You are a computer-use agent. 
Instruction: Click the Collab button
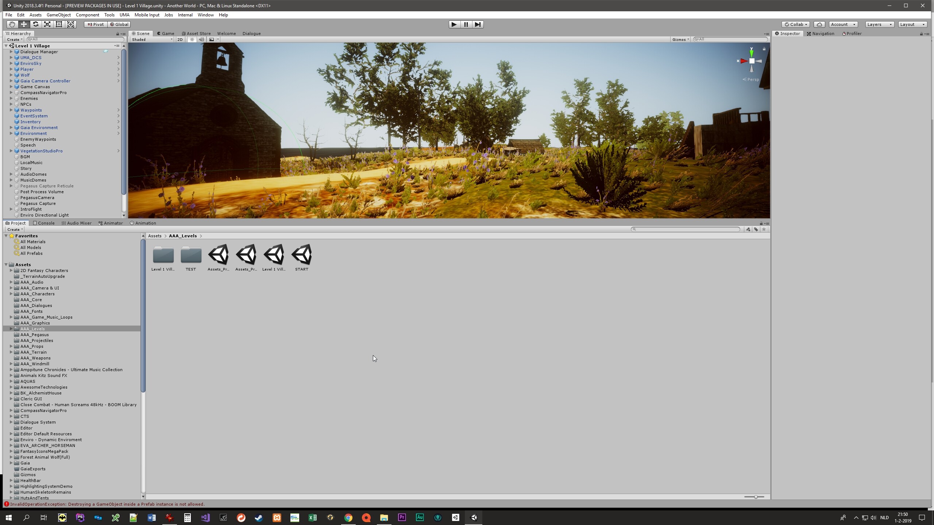pyautogui.click(x=796, y=24)
